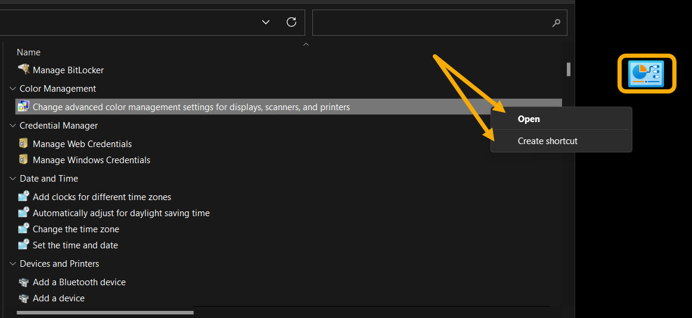The height and width of the screenshot is (318, 692).
Task: Select Set the time and date text
Action: pyautogui.click(x=76, y=245)
